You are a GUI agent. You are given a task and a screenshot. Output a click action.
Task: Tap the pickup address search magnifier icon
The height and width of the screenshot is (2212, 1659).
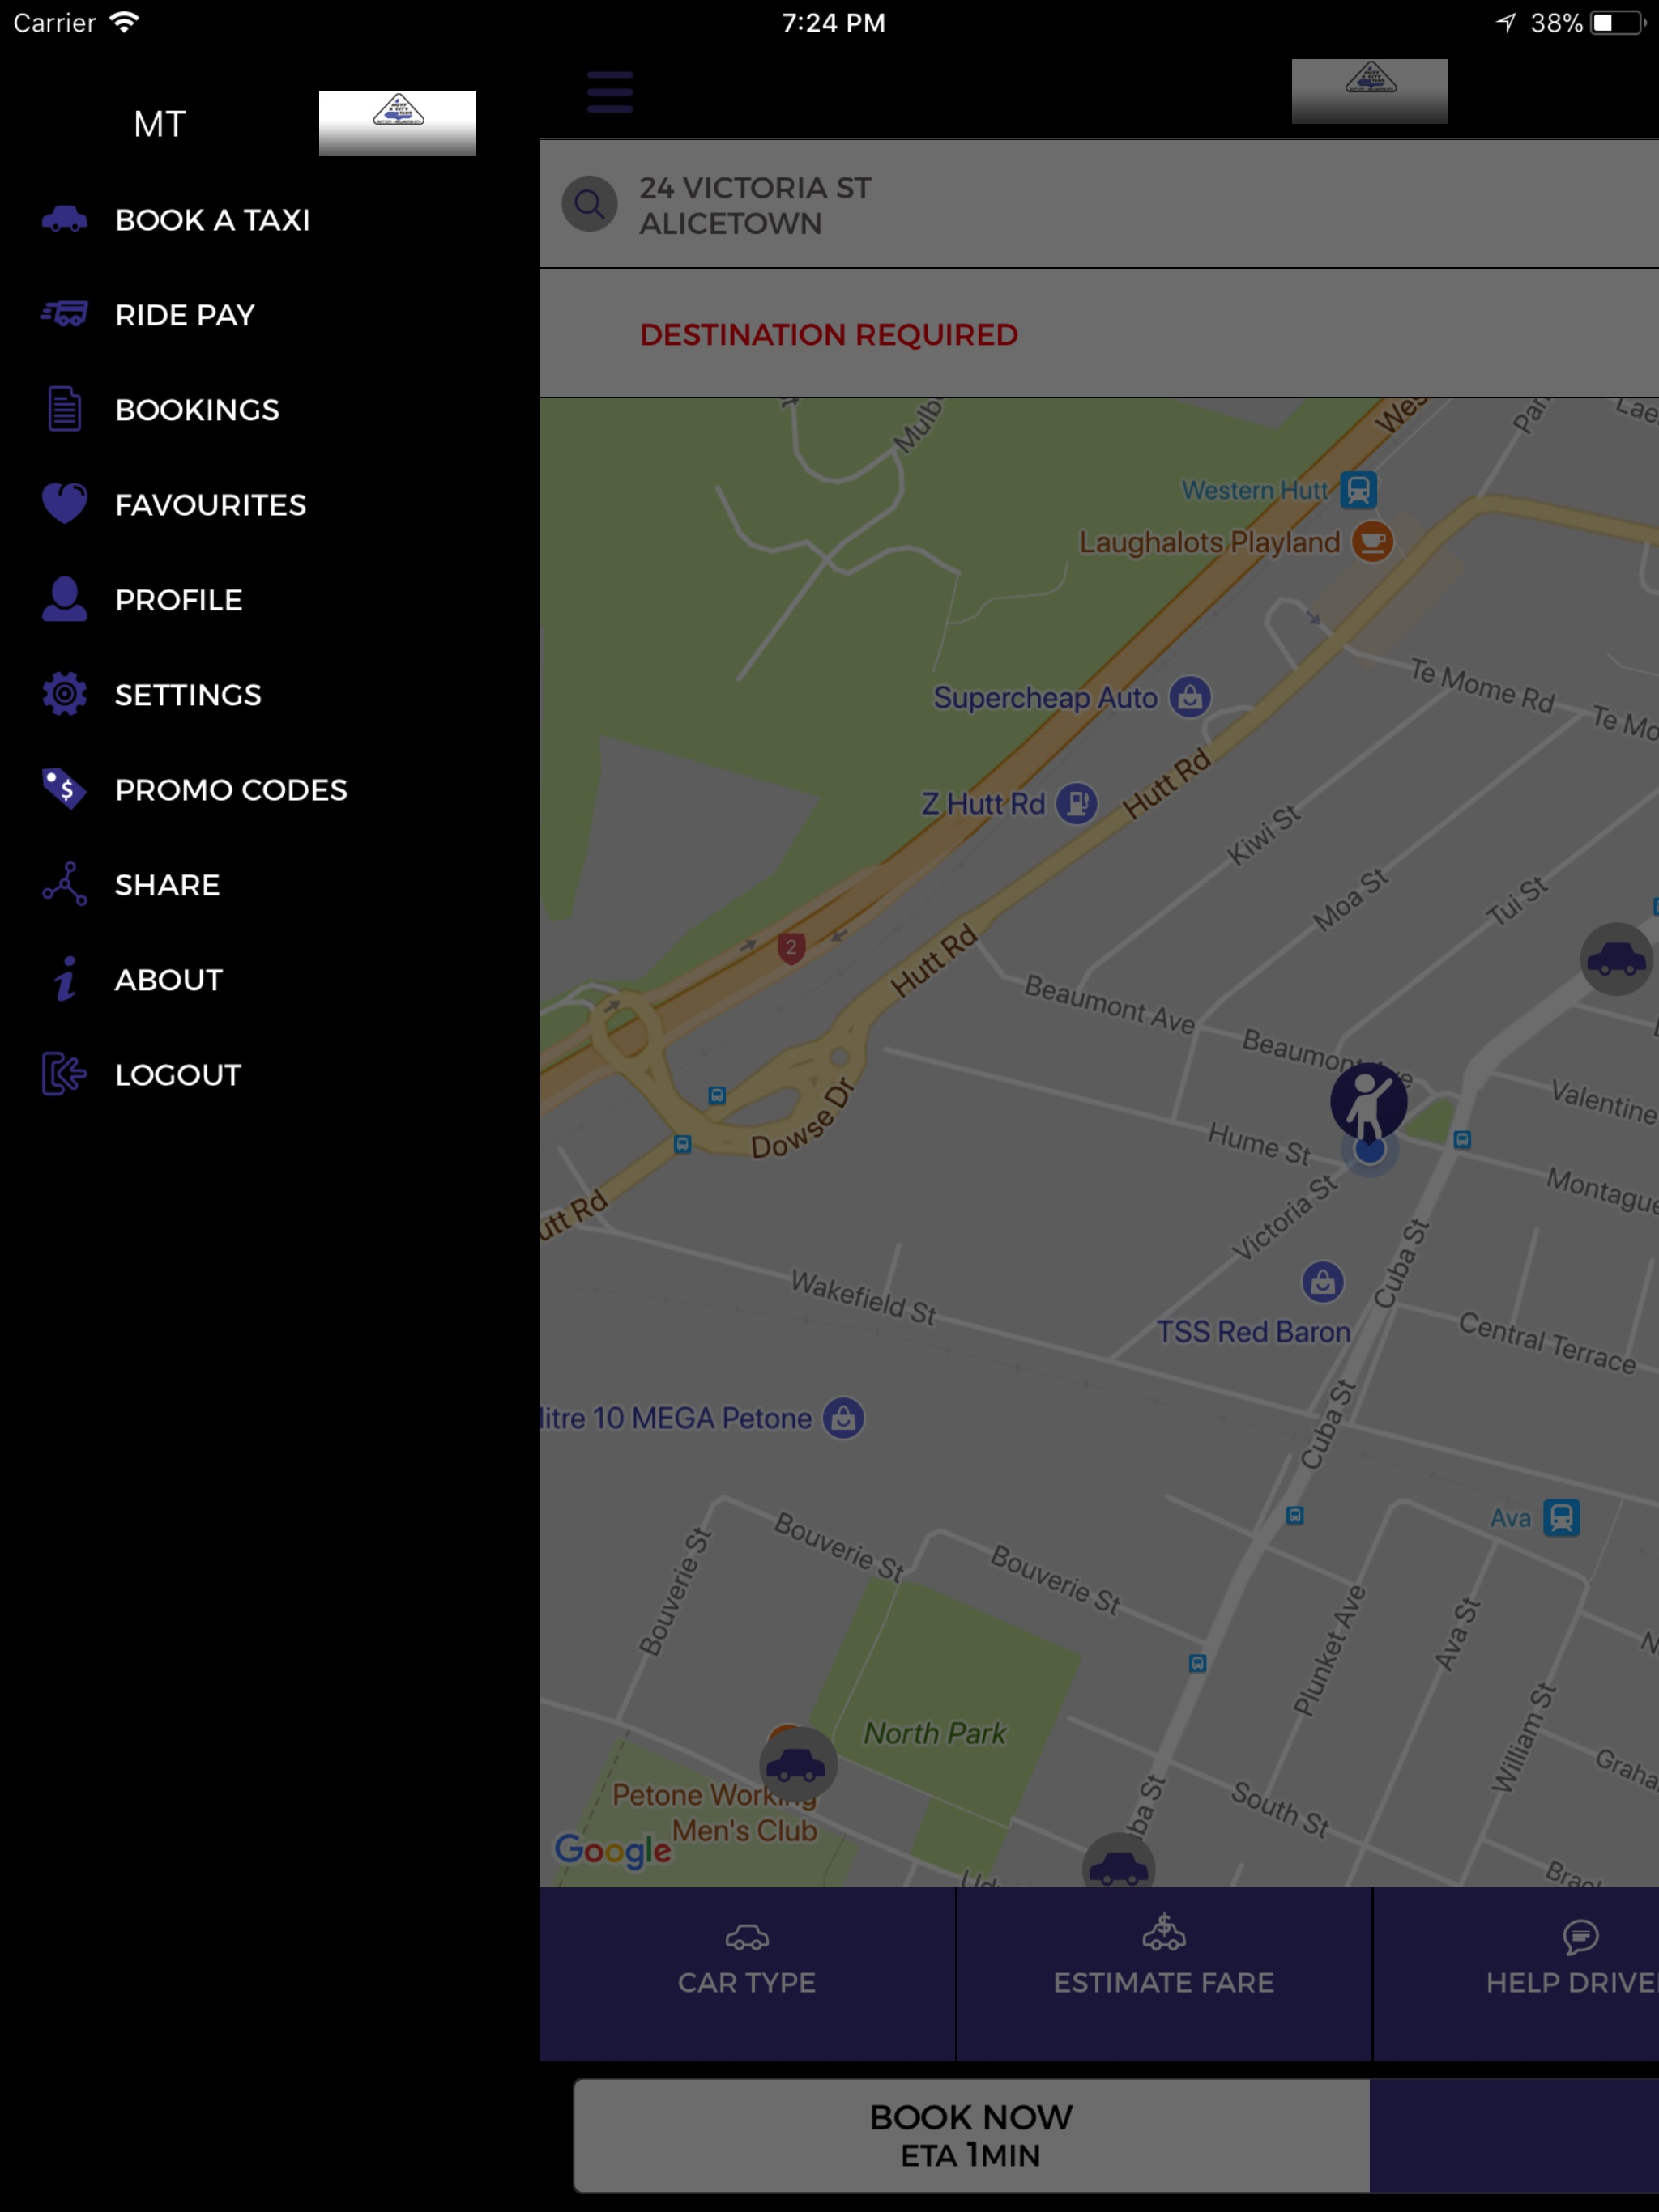[x=590, y=204]
